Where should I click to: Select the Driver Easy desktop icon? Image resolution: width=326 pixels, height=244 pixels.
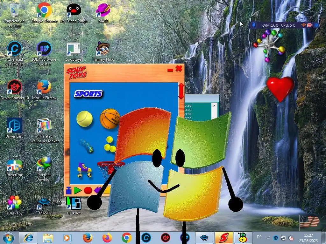14,128
